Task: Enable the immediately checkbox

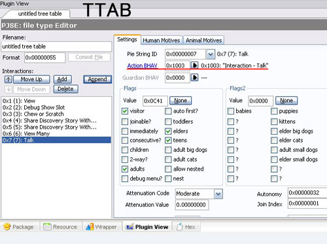Action: coord(125,131)
